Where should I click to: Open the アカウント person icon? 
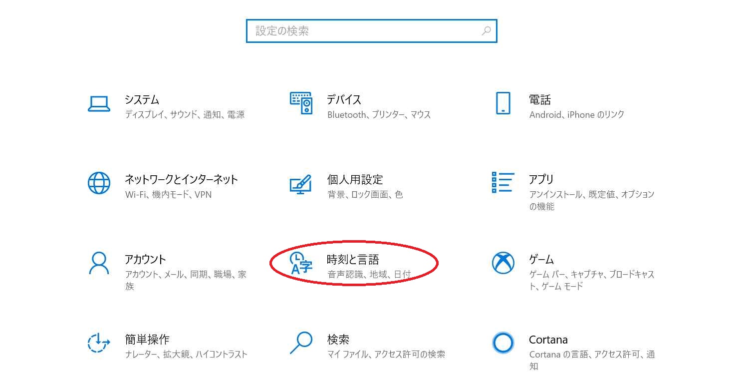point(99,263)
